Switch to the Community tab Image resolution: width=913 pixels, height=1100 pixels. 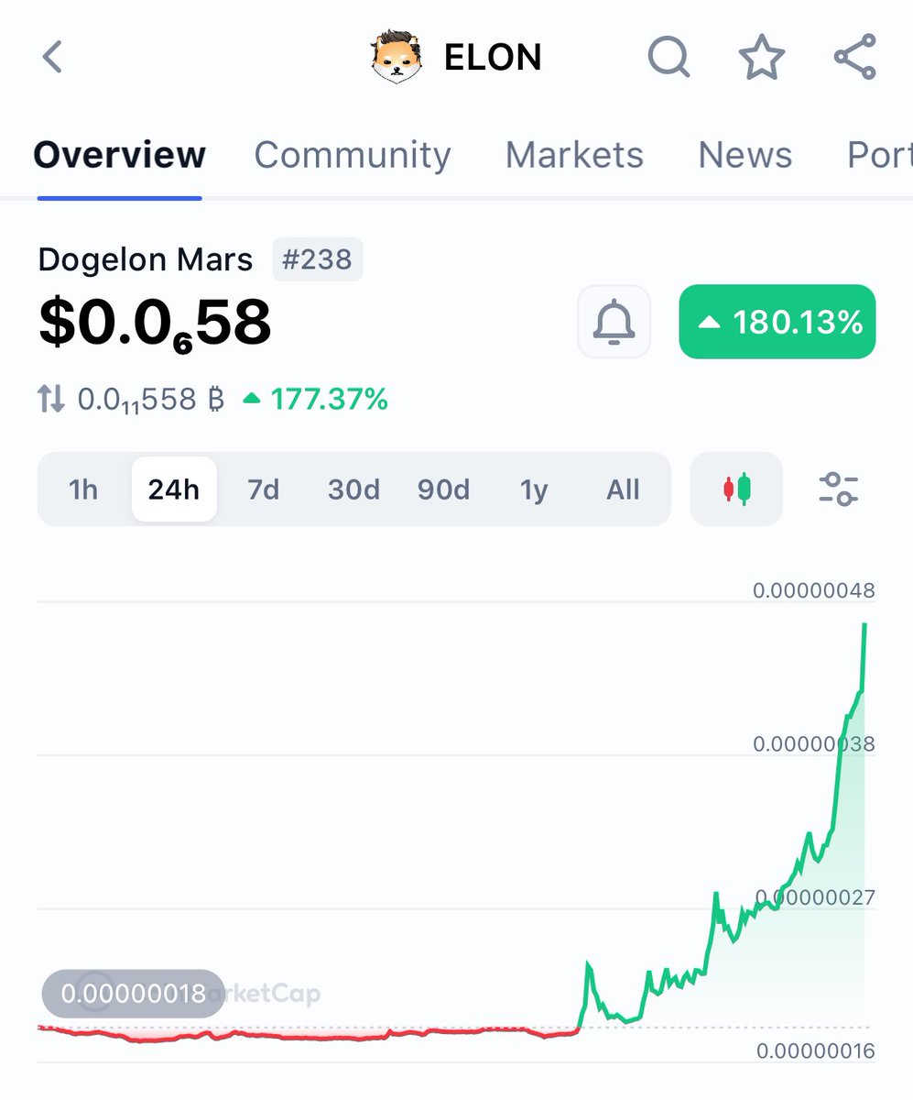[353, 155]
